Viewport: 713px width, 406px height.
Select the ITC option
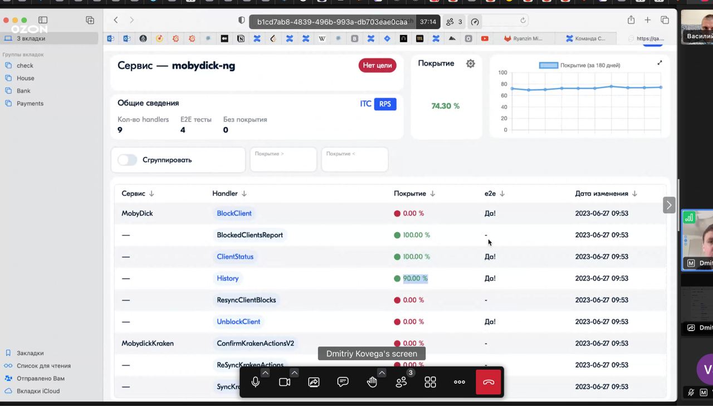365,104
